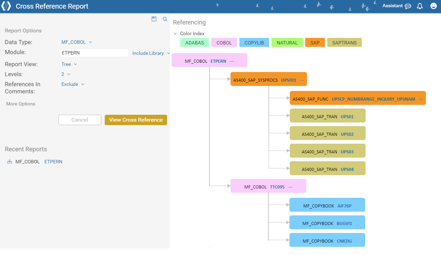Screen dimensions: 441x255
Task: Collapse the Color Index section
Action: [x=175, y=34]
